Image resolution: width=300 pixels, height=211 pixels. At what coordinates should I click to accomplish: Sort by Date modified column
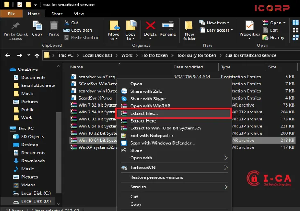coord(188,67)
